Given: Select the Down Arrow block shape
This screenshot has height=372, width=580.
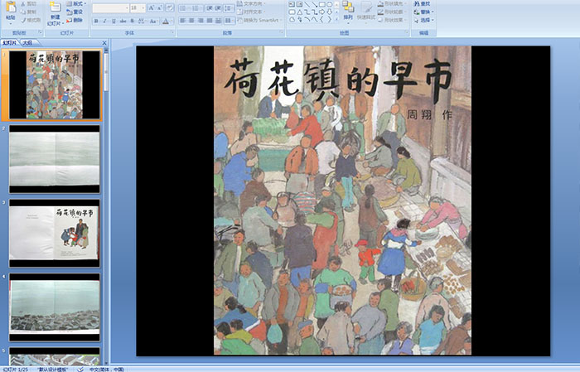Looking at the screenshot, I should (329, 12).
